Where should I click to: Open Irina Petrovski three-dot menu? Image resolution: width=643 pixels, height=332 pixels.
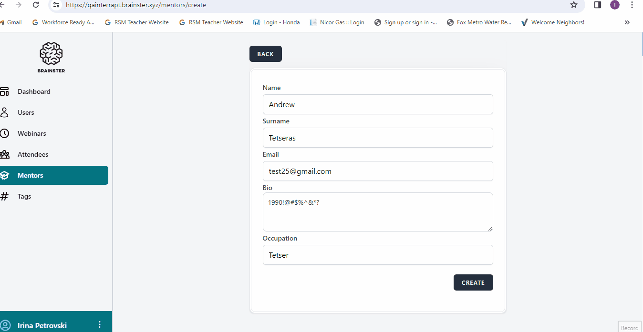tap(100, 325)
